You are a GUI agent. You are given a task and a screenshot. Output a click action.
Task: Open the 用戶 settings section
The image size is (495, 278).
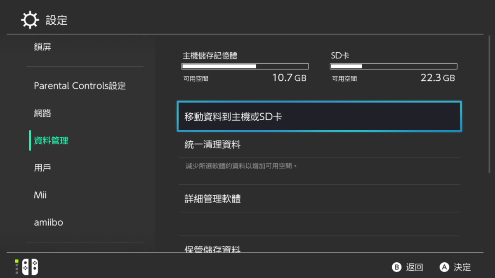click(x=42, y=168)
